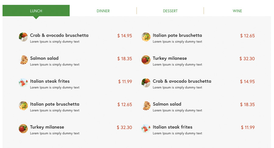This screenshot has height=148, width=274.
Task: Click the $ 32.30 price in the right column
Action: tap(247, 58)
